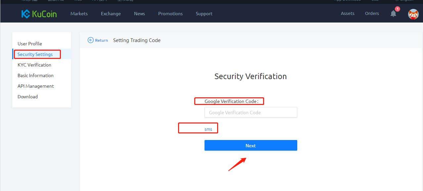Focus the Google Verification Code field
This screenshot has width=423, height=191.
(251, 112)
